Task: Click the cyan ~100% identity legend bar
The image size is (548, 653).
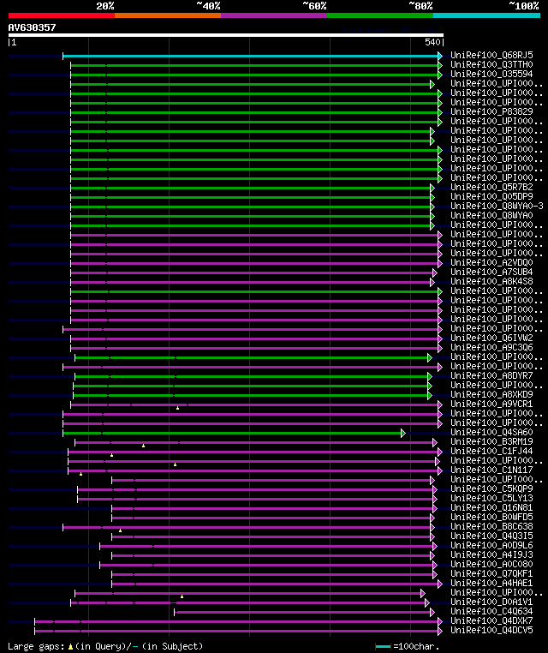Action: pyautogui.click(x=486, y=15)
